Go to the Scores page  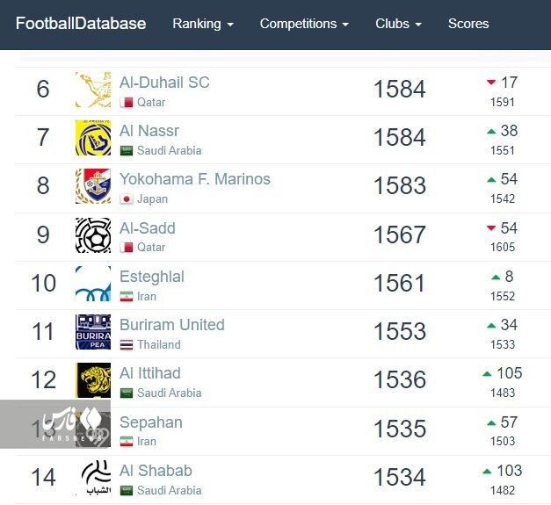[468, 24]
